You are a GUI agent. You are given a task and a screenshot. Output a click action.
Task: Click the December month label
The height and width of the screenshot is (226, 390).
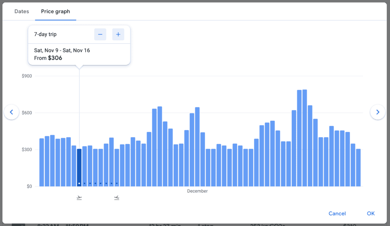(197, 191)
